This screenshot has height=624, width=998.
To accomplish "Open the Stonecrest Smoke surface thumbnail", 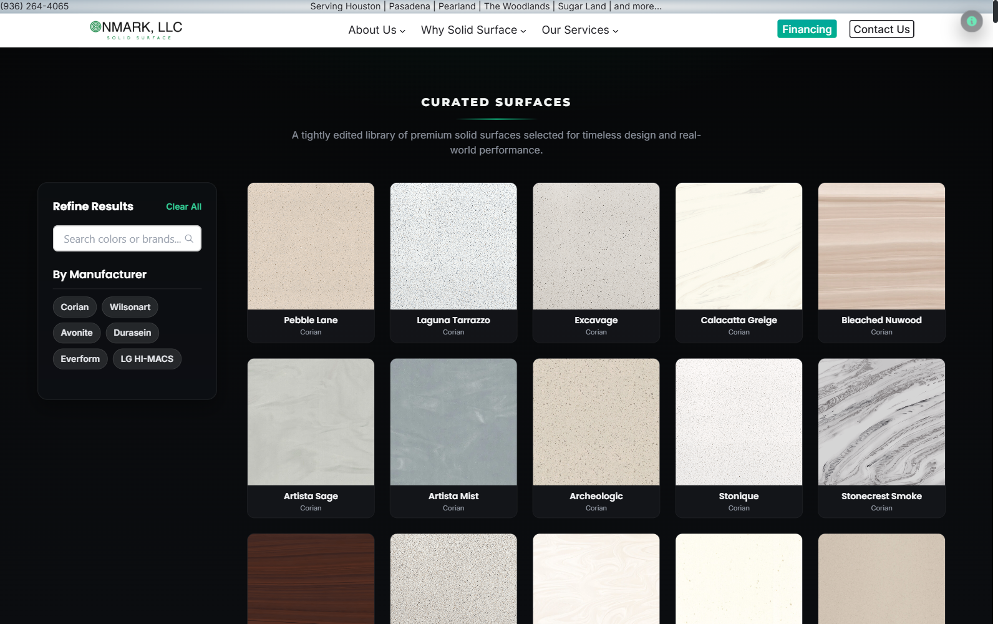I will (x=881, y=422).
